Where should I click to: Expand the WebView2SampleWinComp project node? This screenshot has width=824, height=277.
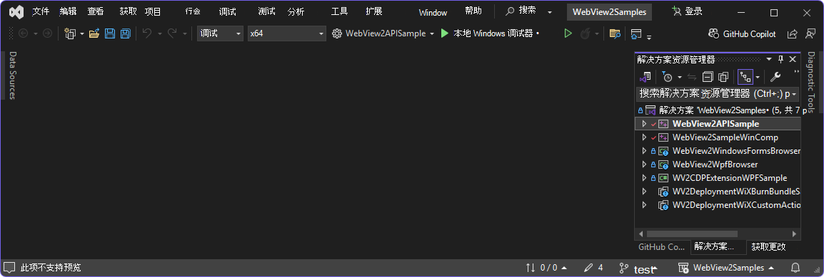tap(644, 137)
